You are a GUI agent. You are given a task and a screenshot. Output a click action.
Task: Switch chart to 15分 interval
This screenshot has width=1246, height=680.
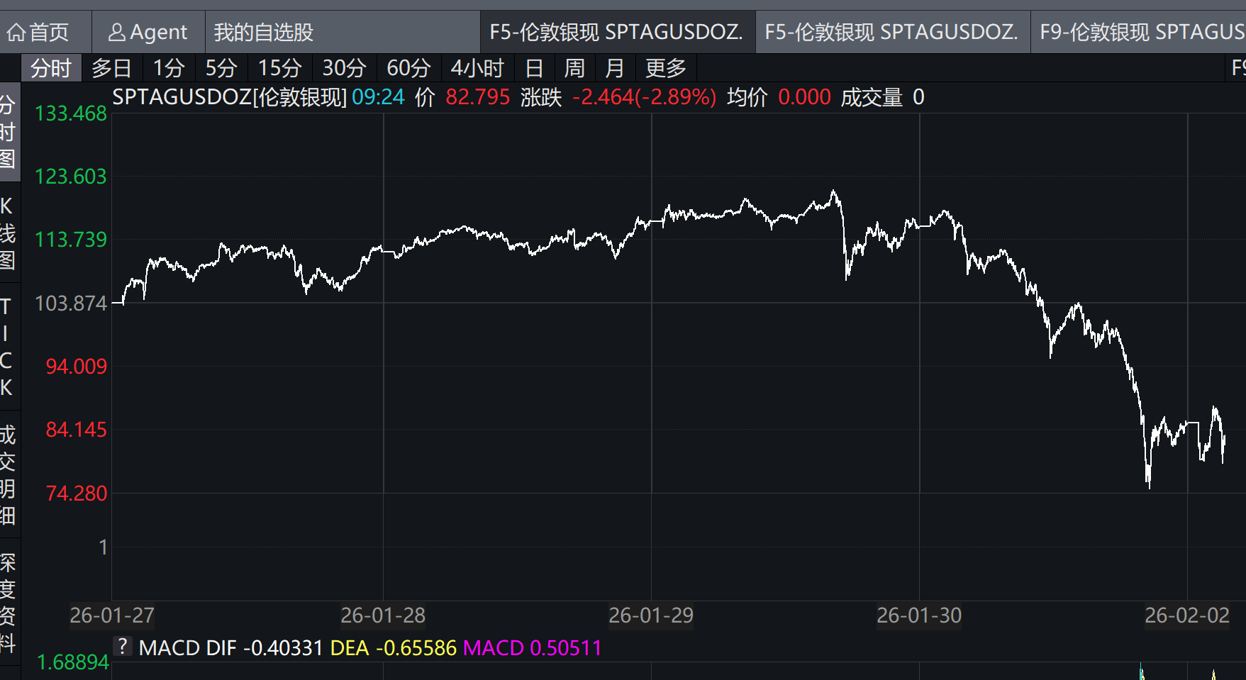(279, 69)
